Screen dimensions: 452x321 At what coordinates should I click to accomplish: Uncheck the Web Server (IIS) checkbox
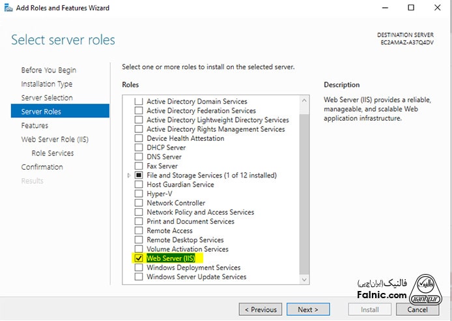coord(138,258)
